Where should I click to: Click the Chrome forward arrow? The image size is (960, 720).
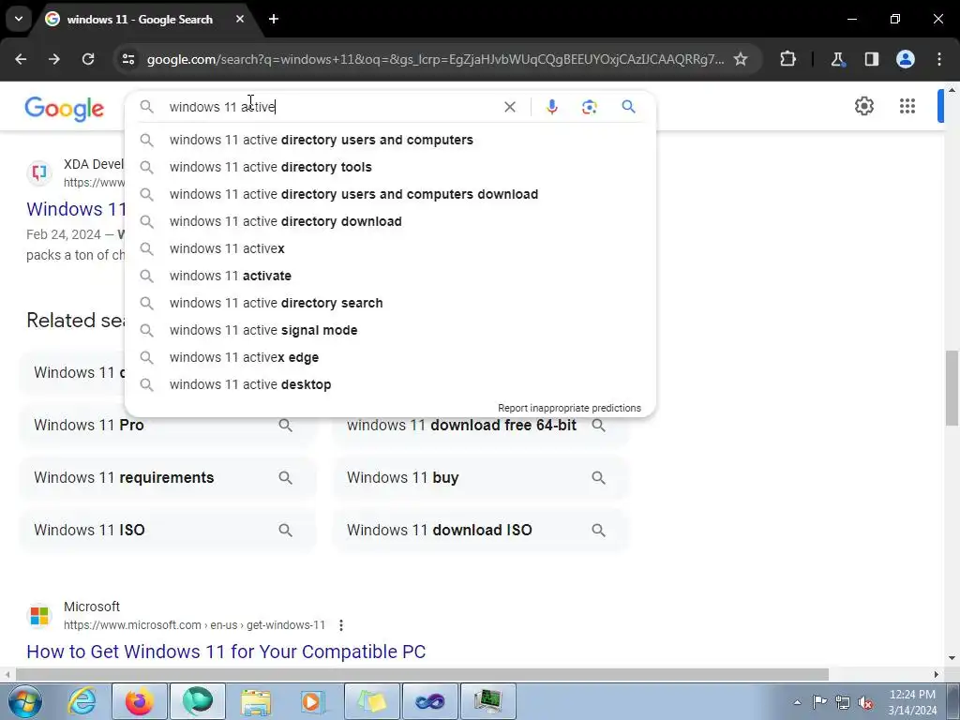pyautogui.click(x=54, y=59)
